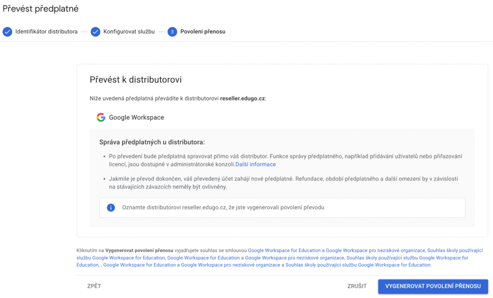Click the step 3 number circle
Viewport: 493px width, 298px height.
(x=172, y=32)
